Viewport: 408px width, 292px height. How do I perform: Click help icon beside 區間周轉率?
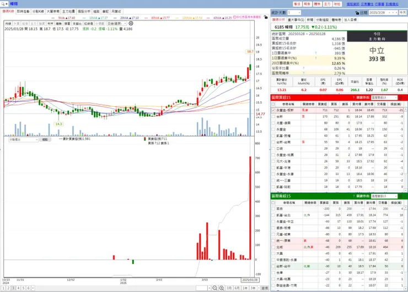click(304, 73)
